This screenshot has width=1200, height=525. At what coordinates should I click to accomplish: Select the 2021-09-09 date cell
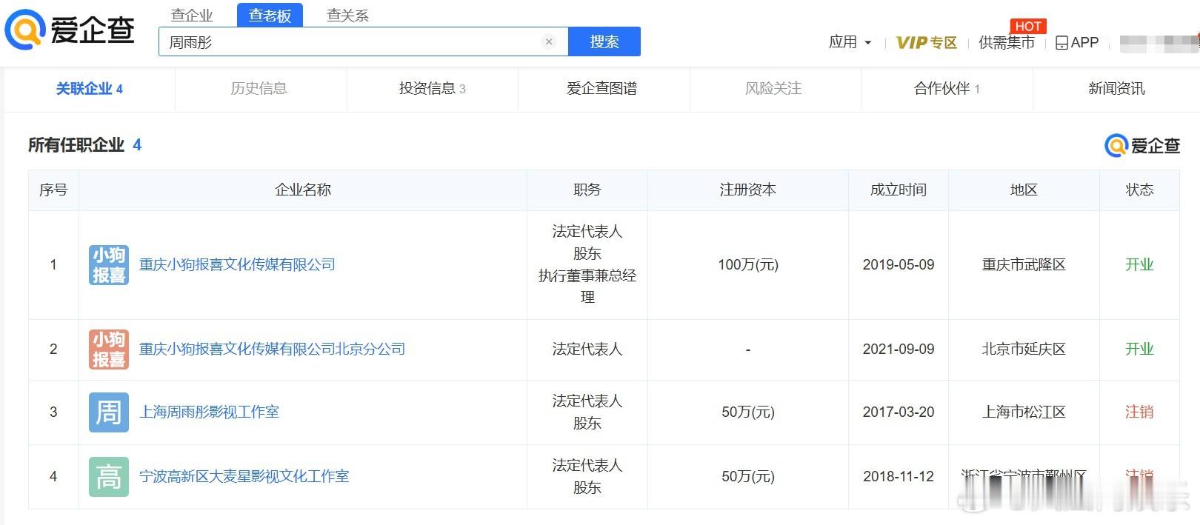click(x=899, y=350)
